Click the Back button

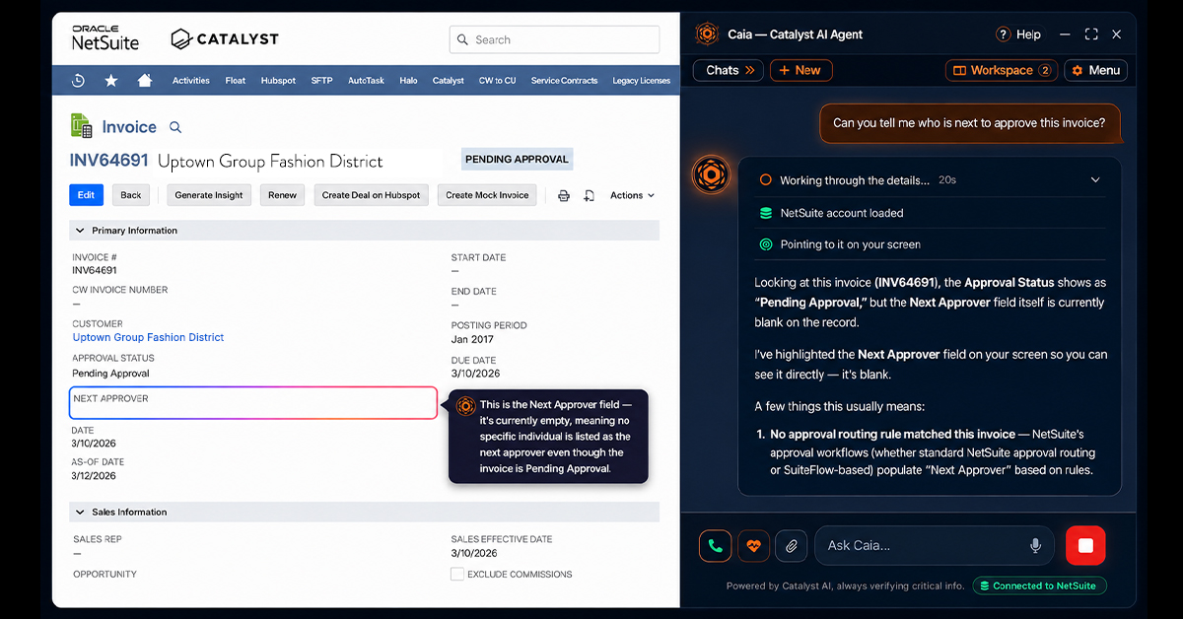click(131, 195)
